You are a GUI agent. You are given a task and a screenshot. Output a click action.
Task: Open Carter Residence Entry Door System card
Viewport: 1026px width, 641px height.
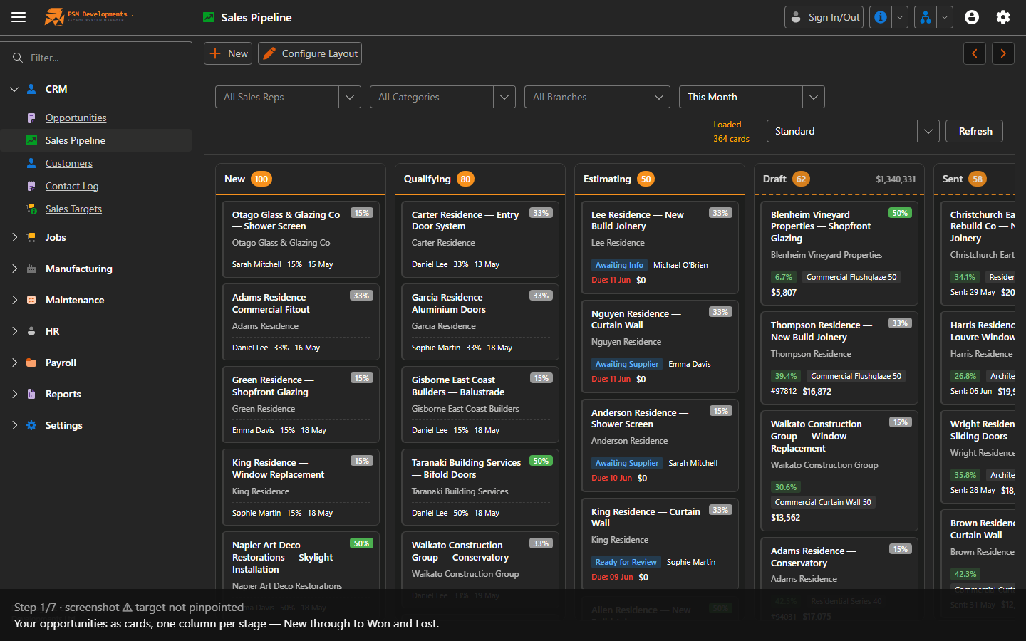[x=480, y=239]
